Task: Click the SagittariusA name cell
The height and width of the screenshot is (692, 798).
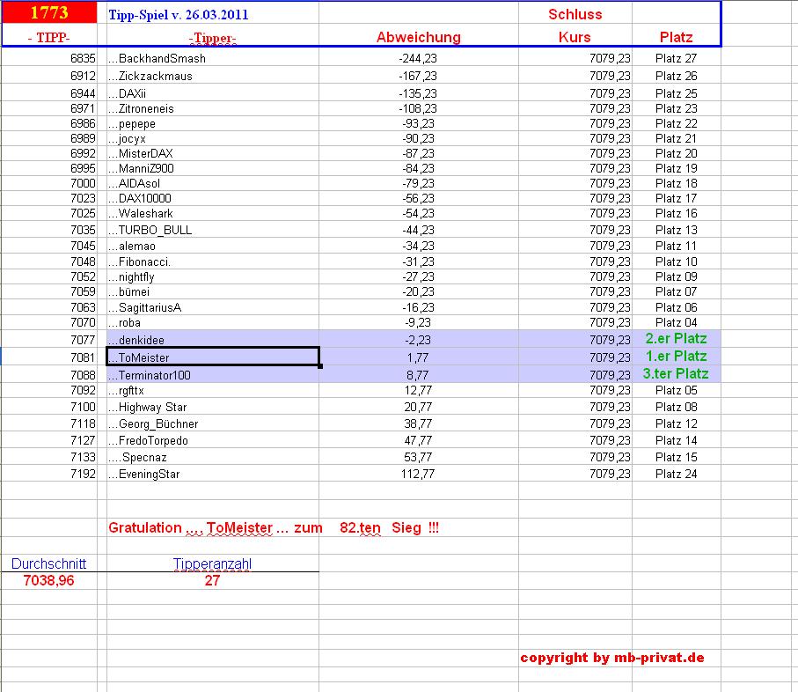Action: point(213,307)
